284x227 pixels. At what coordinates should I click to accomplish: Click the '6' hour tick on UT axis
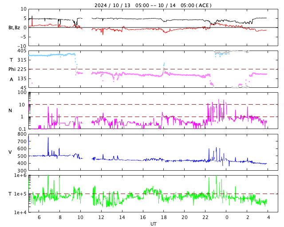pyautogui.click(x=39, y=217)
